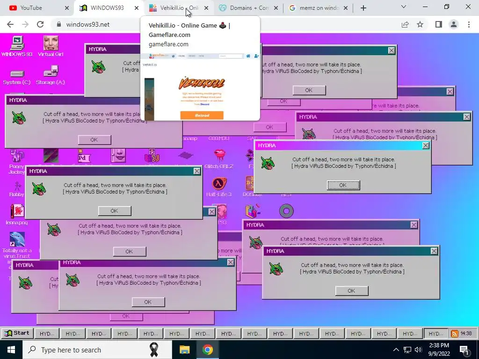479x359 pixels.
Task: Open the tab search chevron
Action: click(404, 7)
